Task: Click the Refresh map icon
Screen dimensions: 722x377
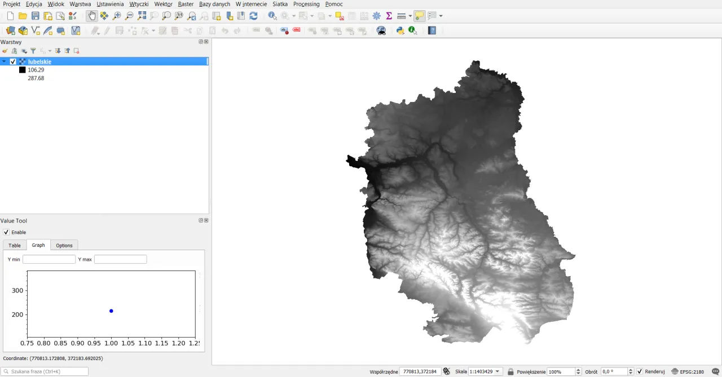Action: click(253, 16)
